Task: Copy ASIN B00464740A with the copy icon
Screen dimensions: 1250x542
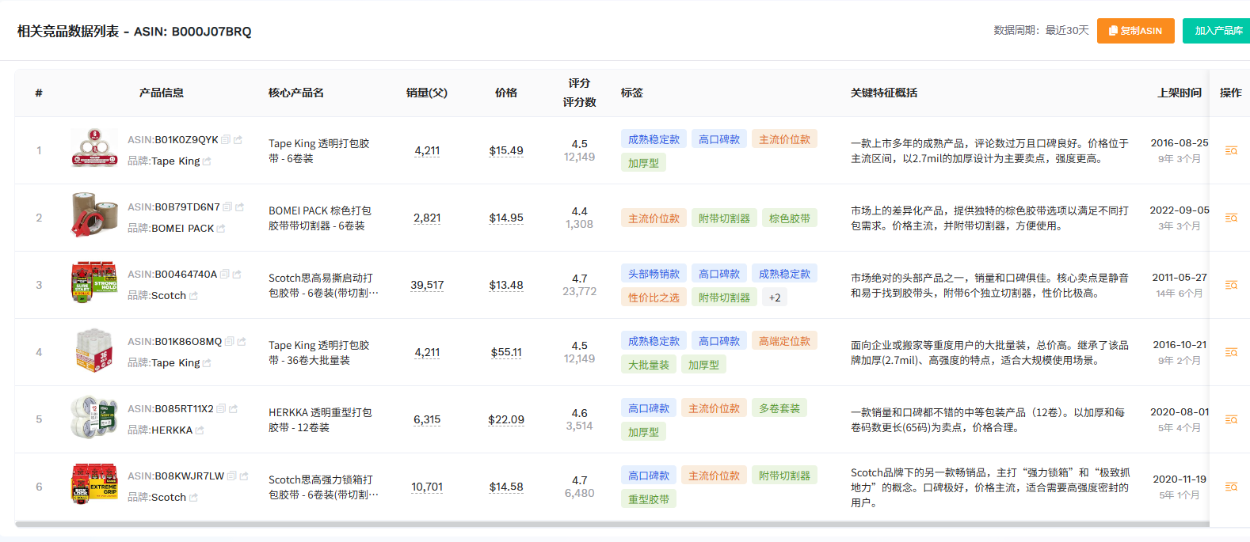Action: click(x=225, y=275)
